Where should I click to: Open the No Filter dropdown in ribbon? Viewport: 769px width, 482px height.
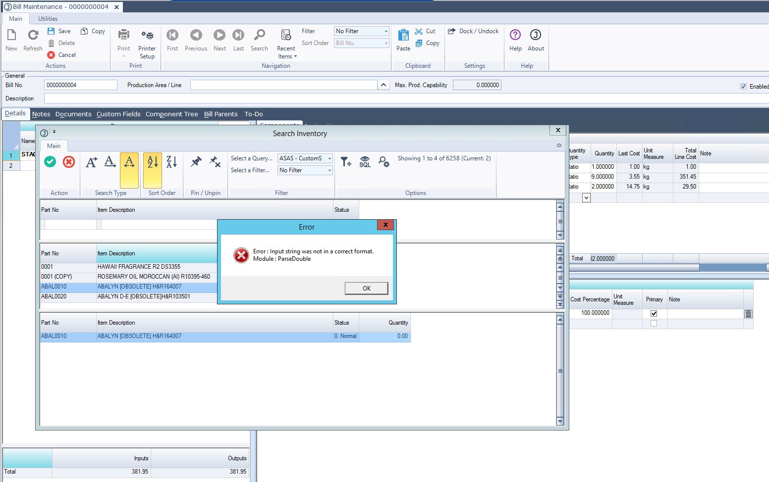361,31
